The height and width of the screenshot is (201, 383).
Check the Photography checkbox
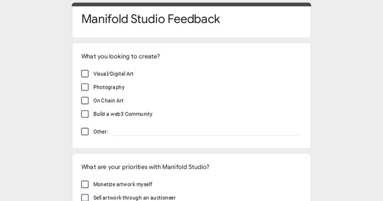(x=85, y=87)
